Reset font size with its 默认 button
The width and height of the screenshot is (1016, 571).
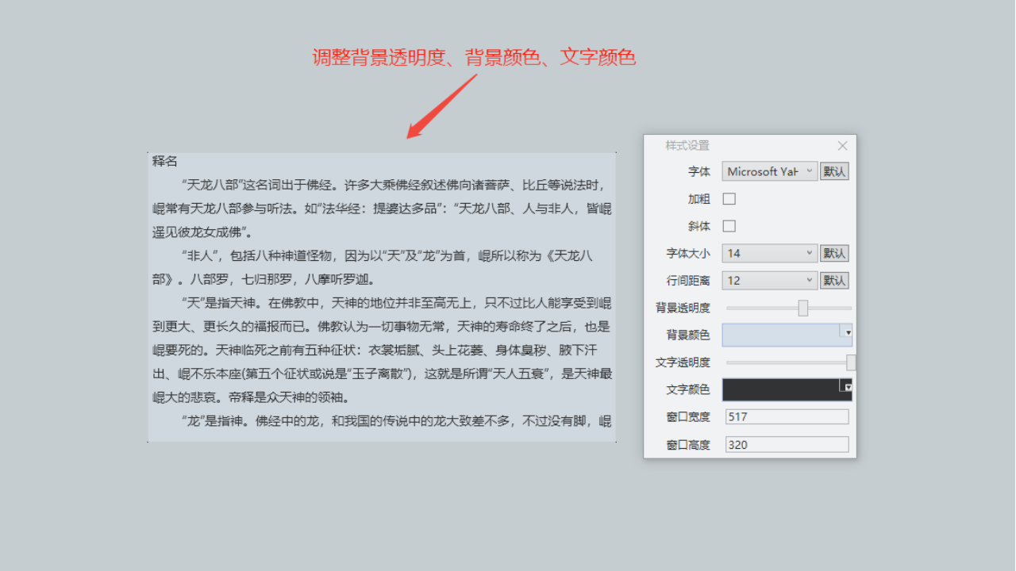coord(834,252)
